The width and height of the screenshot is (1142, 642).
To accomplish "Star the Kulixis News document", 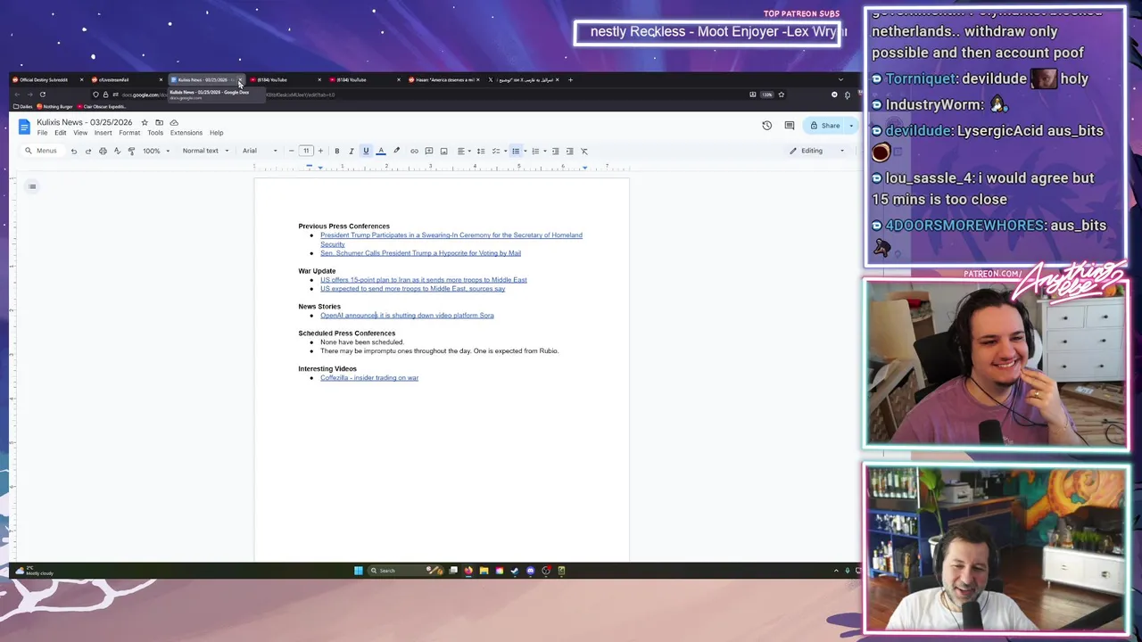I will 145,122.
